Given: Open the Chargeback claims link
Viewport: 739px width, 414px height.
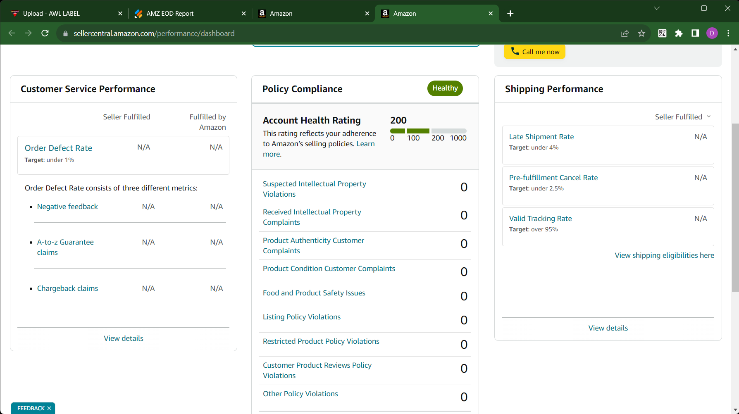Looking at the screenshot, I should (x=67, y=288).
